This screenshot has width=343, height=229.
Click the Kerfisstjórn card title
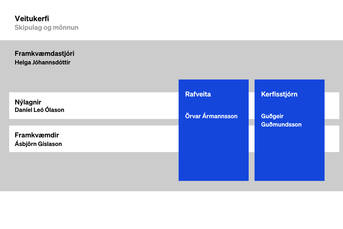click(279, 94)
